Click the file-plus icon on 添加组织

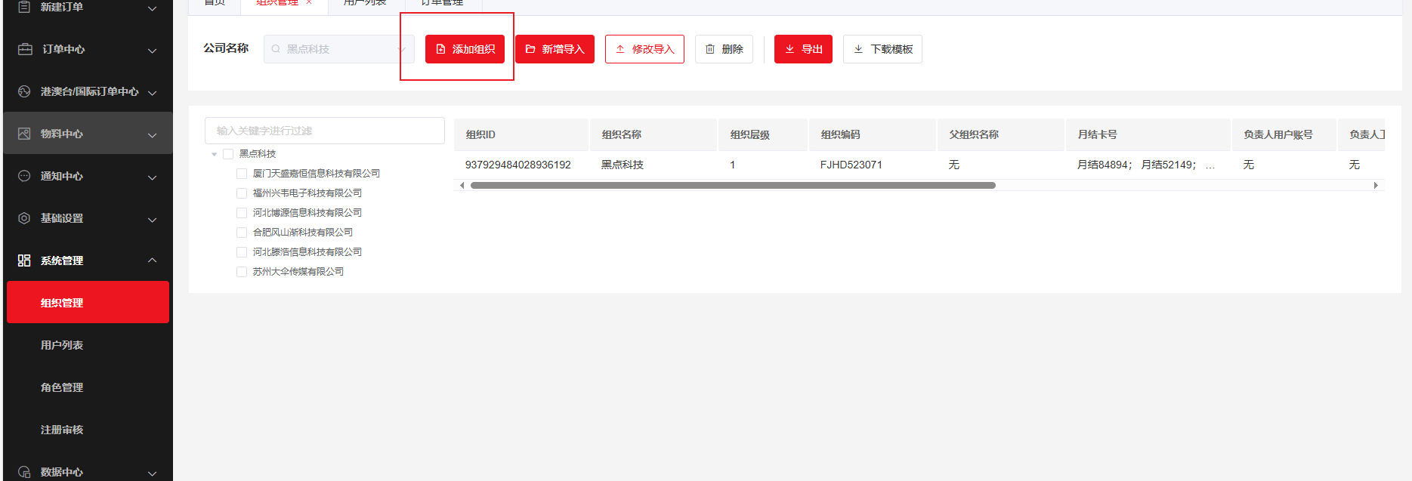[440, 49]
